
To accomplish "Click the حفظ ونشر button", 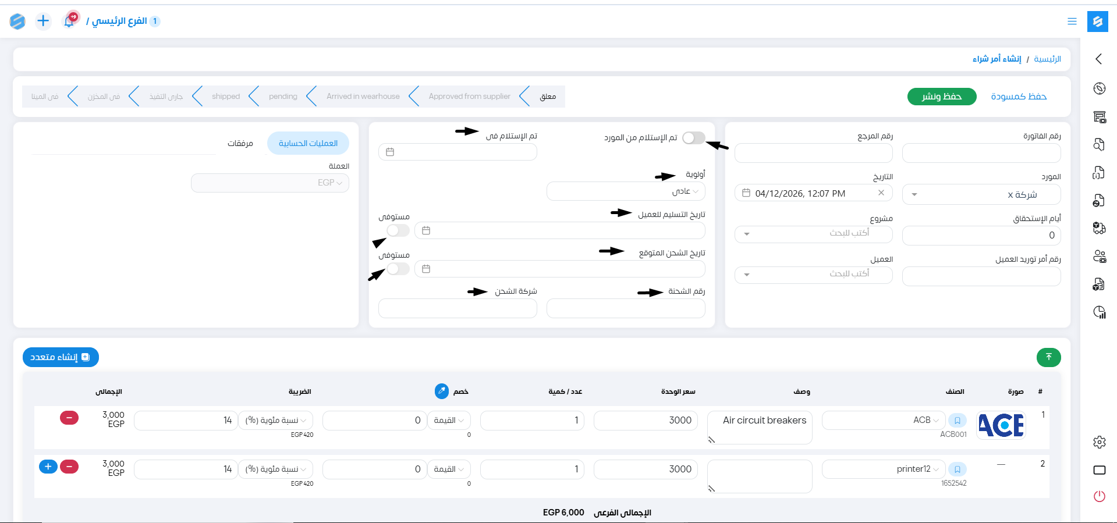I will point(941,97).
